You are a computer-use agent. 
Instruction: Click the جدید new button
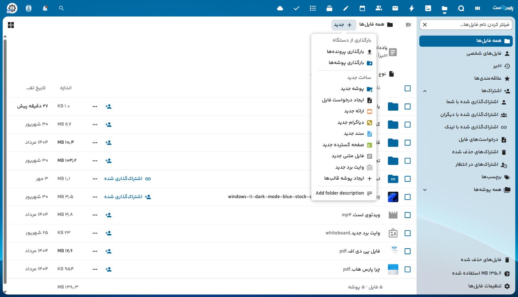pos(344,25)
